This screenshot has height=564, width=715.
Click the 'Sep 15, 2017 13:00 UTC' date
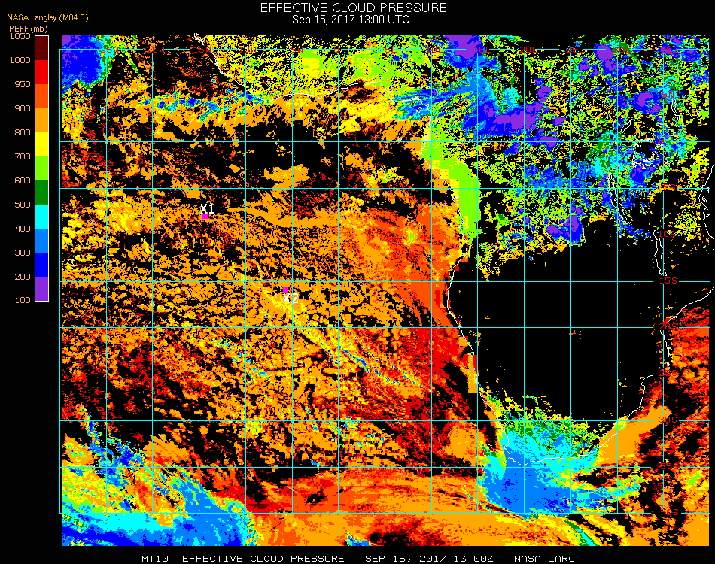point(351,20)
